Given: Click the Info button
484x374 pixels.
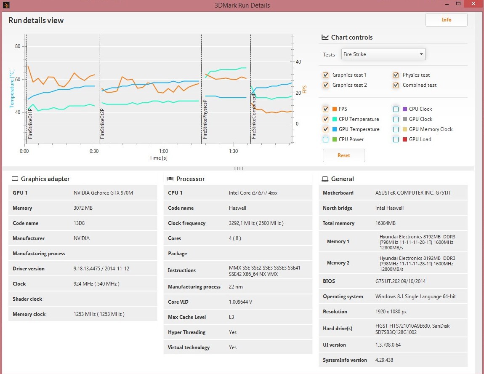Looking at the screenshot, I should click(x=447, y=20).
